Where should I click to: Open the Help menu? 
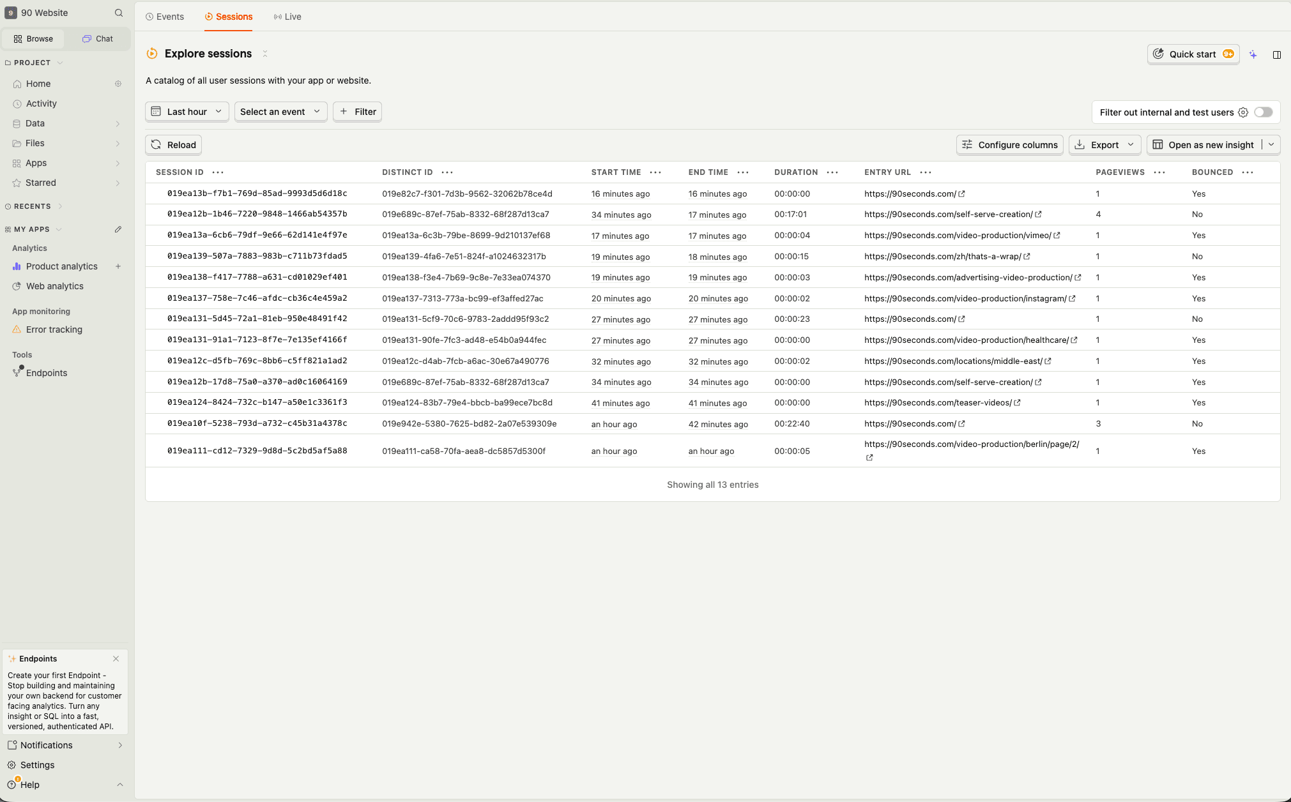[x=65, y=785]
